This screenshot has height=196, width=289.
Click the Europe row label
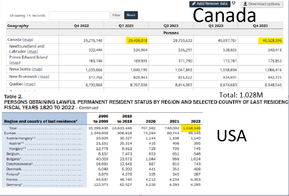tap(10, 133)
